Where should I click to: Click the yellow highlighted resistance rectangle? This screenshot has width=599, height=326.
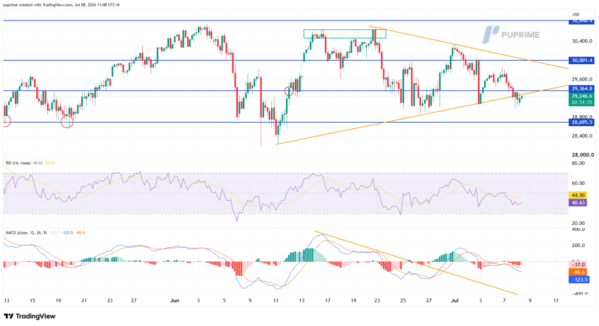tap(345, 34)
